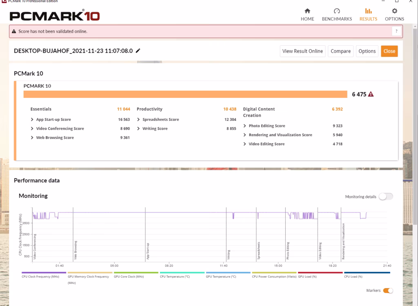
Task: Turn off the Markers toggle
Action: 388,290
